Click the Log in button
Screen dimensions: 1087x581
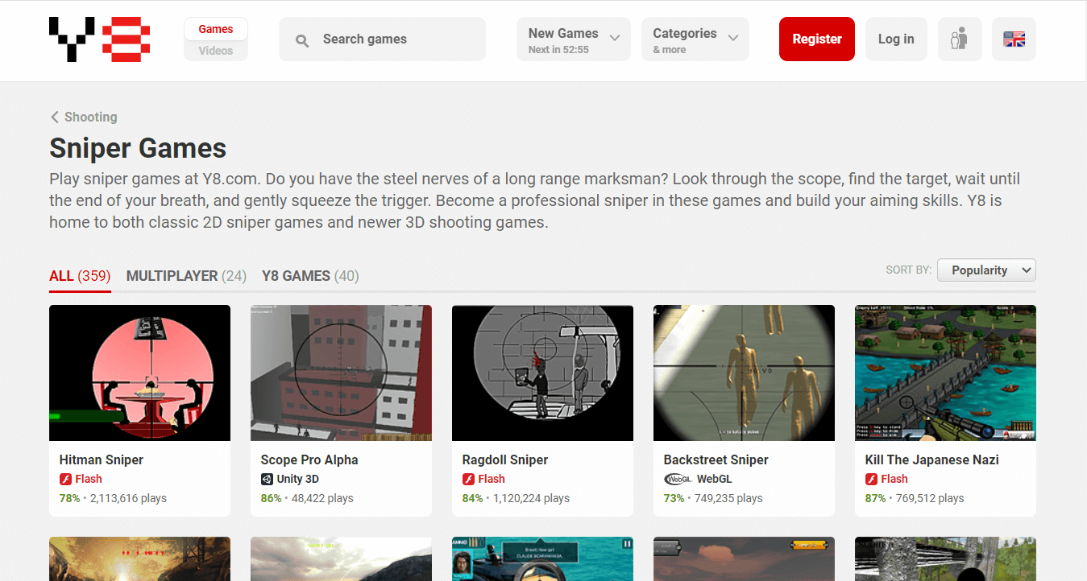tap(896, 39)
